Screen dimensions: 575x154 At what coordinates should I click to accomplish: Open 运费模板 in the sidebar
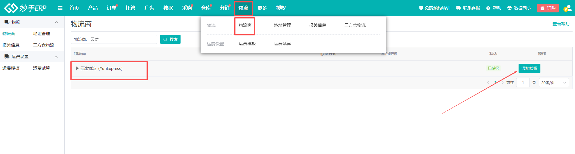11,68
